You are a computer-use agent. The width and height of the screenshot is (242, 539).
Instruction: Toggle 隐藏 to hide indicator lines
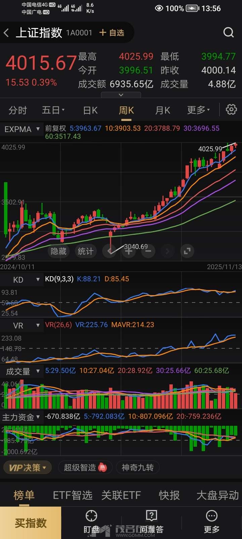(x=58, y=251)
